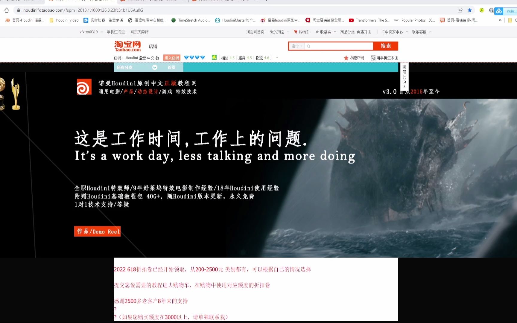The width and height of the screenshot is (517, 323).
Task: Click the share page icon in address bar
Action: click(x=460, y=10)
